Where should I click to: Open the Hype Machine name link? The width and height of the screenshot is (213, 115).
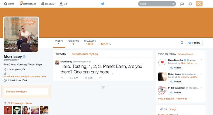coord(176,60)
